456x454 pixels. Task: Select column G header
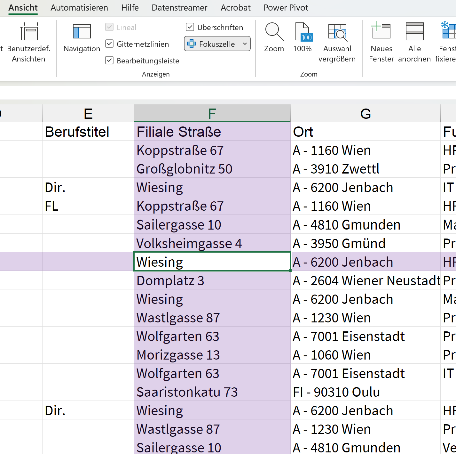tap(365, 114)
